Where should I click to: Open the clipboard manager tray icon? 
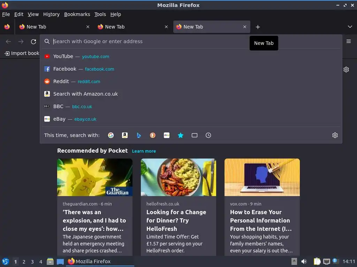tap(317, 261)
